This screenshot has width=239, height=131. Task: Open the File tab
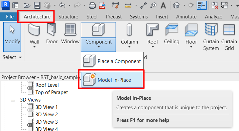pos(10,17)
